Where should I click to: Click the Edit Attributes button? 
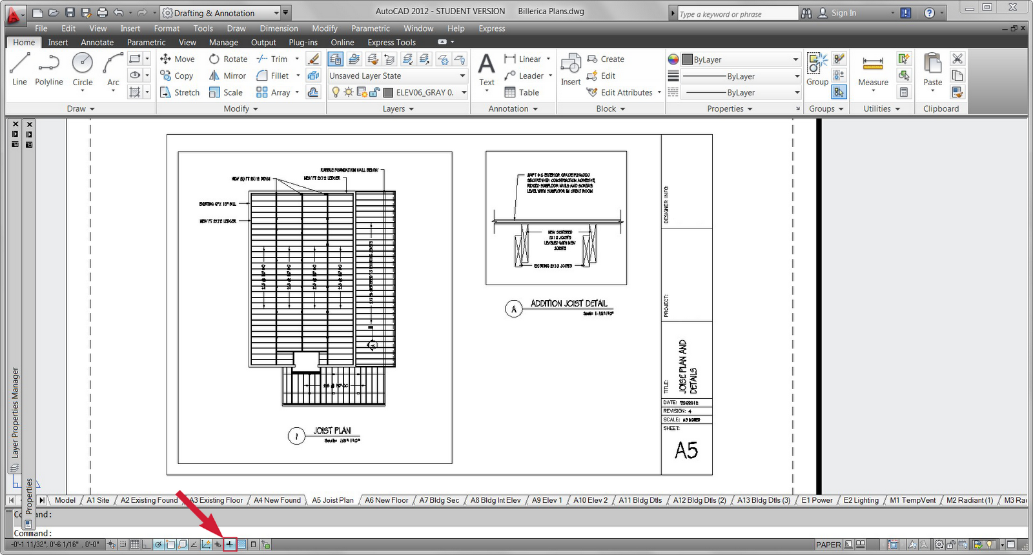pyautogui.click(x=619, y=92)
